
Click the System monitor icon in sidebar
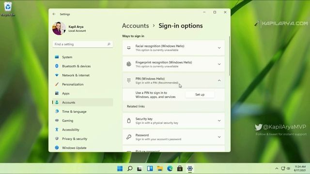[x=57, y=57]
